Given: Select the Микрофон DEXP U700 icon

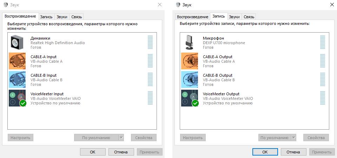Looking at the screenshot, I should [x=190, y=42].
